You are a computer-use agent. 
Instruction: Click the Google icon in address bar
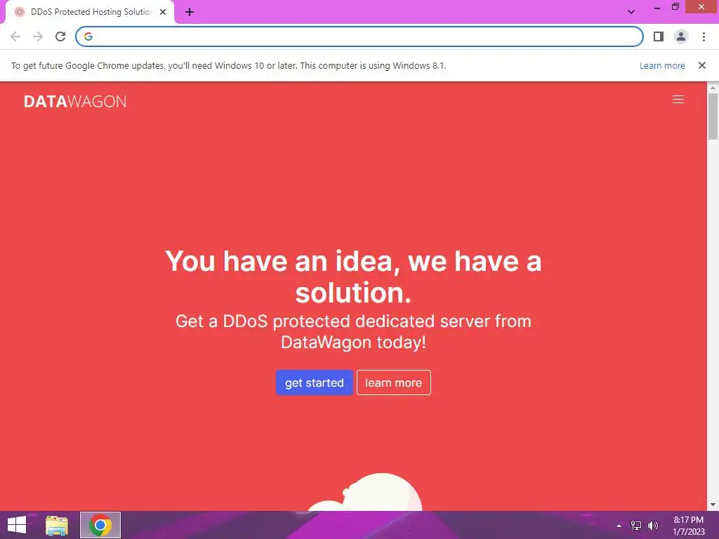tap(88, 36)
